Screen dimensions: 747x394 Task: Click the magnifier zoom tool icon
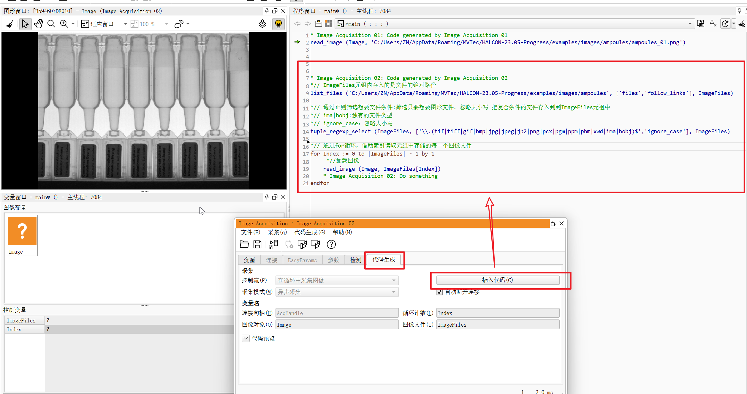click(x=51, y=24)
